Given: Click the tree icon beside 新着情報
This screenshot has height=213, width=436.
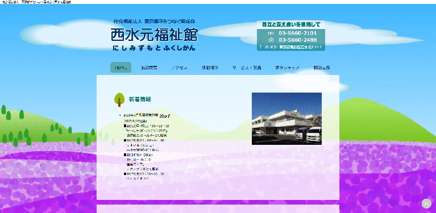Looking at the screenshot, I should tap(119, 100).
